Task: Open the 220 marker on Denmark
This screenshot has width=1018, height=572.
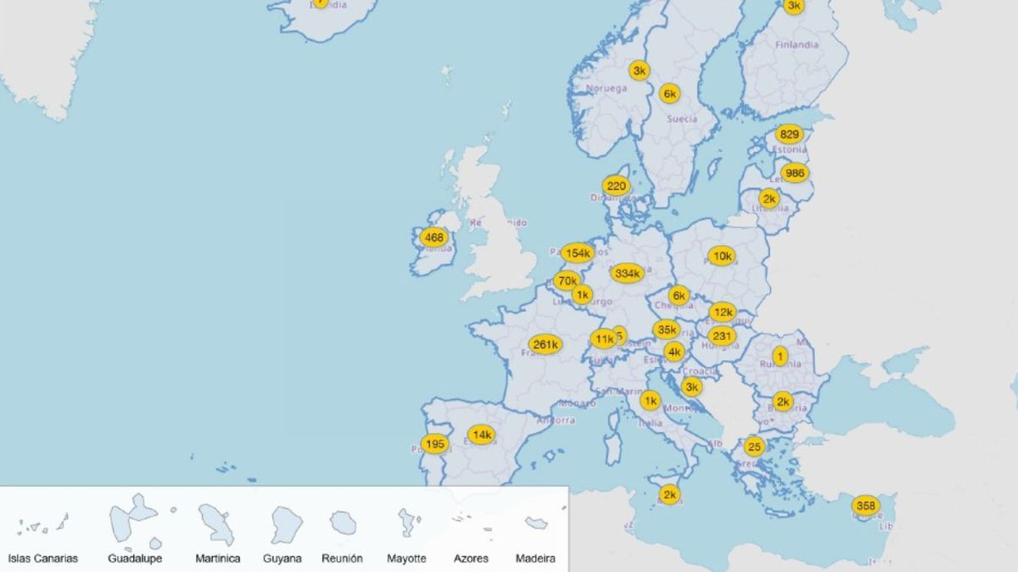Action: 616,186
